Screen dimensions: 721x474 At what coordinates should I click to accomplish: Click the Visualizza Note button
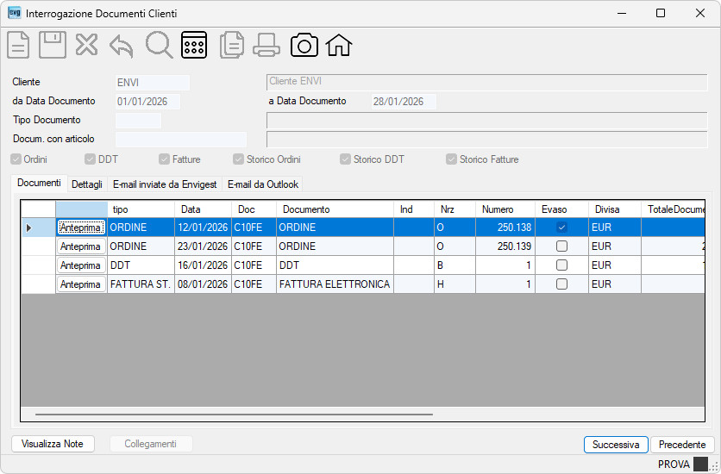tap(53, 444)
